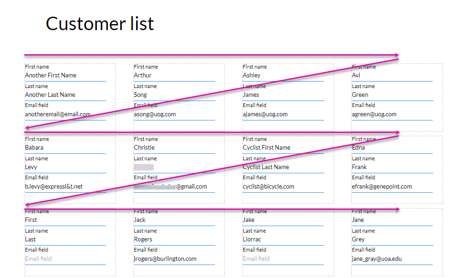Screen dimensions: 449x278
Task: Select the first name field containing Edna
Action: [x=392, y=148]
